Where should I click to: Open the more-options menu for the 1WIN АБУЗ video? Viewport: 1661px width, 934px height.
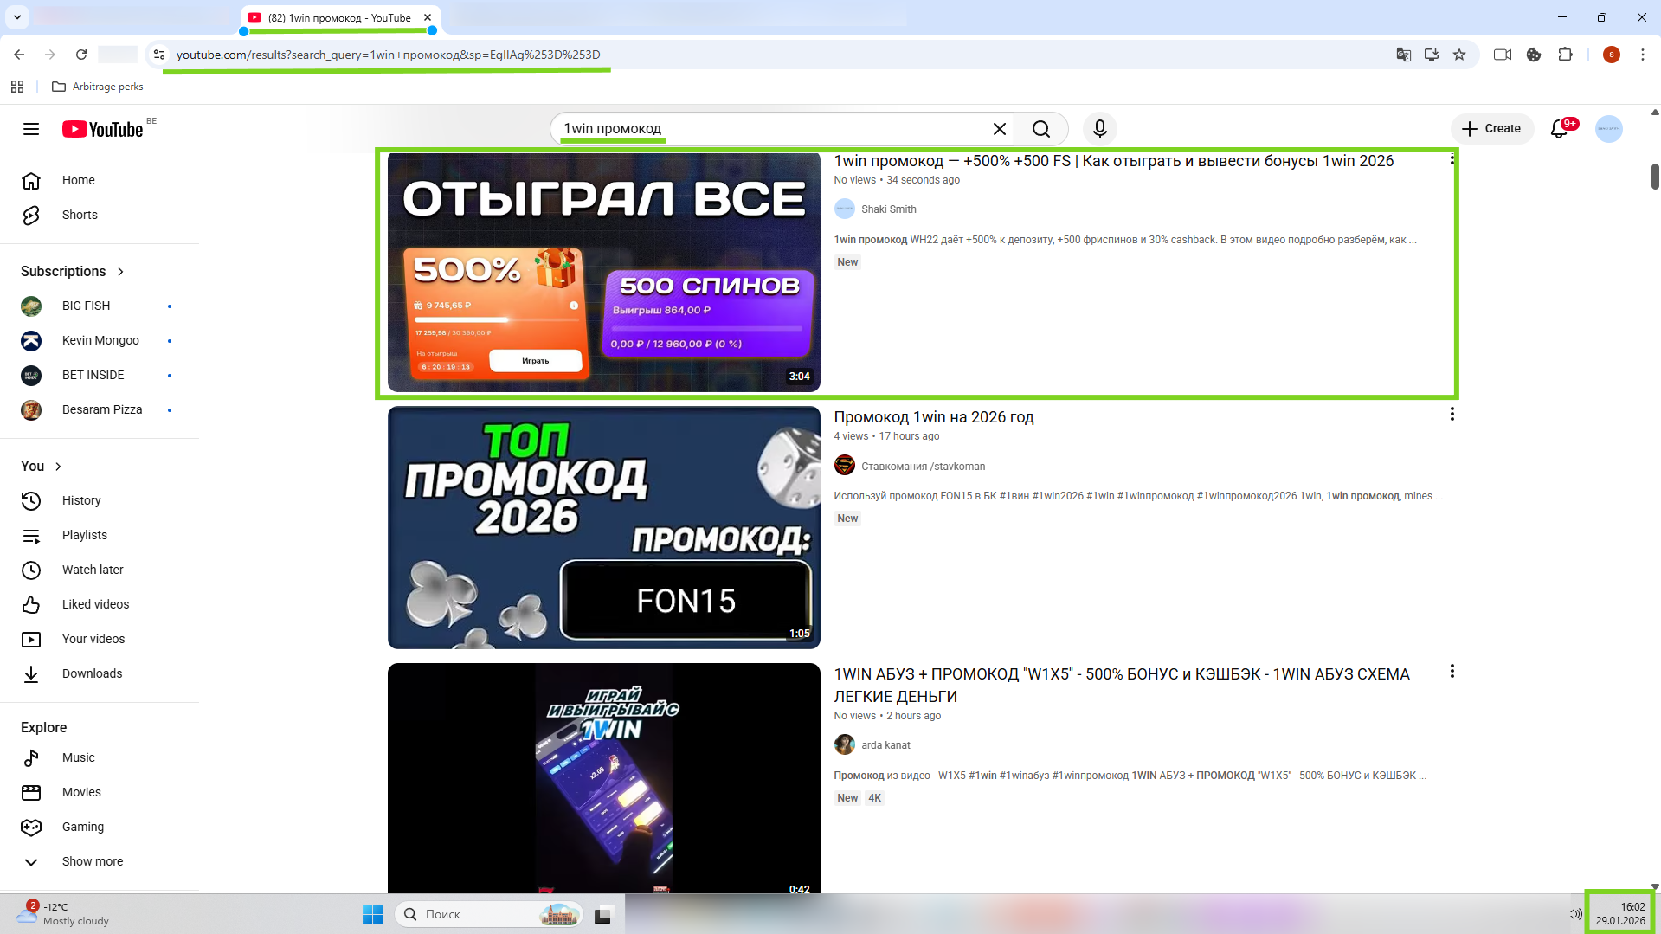tap(1452, 672)
